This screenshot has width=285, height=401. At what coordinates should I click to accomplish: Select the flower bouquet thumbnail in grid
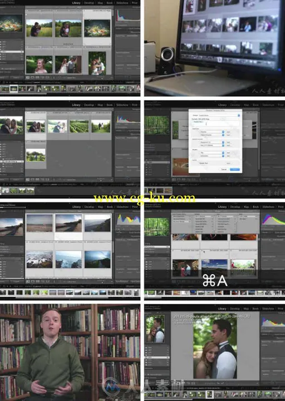point(97,28)
